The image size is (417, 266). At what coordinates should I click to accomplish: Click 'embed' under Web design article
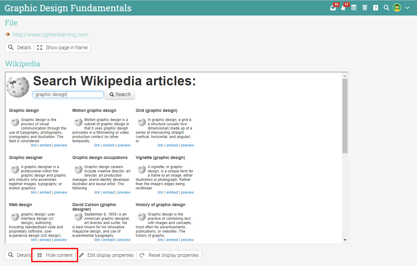pos(45,240)
